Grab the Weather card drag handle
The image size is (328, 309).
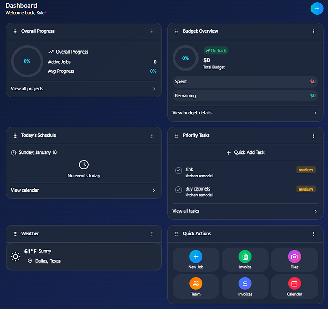[x=15, y=234]
